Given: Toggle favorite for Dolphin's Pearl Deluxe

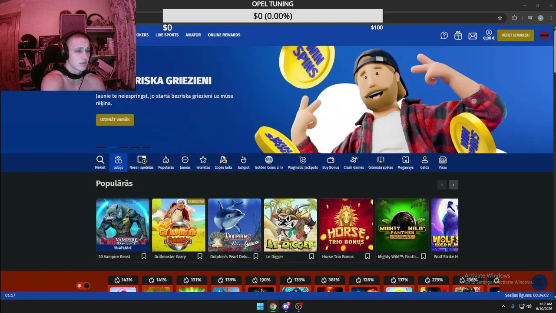Looking at the screenshot, I should pyautogui.click(x=256, y=256).
